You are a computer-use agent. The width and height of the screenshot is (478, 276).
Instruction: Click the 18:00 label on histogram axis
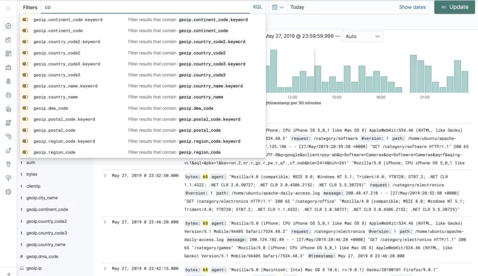[x=380, y=97]
